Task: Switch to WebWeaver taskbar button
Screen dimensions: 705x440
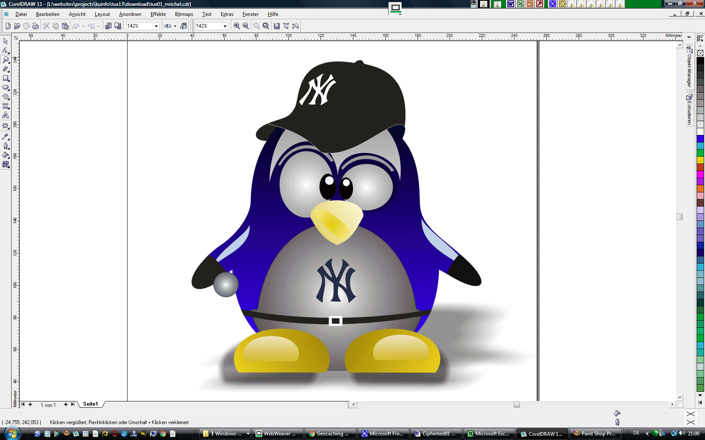Action: (x=277, y=434)
